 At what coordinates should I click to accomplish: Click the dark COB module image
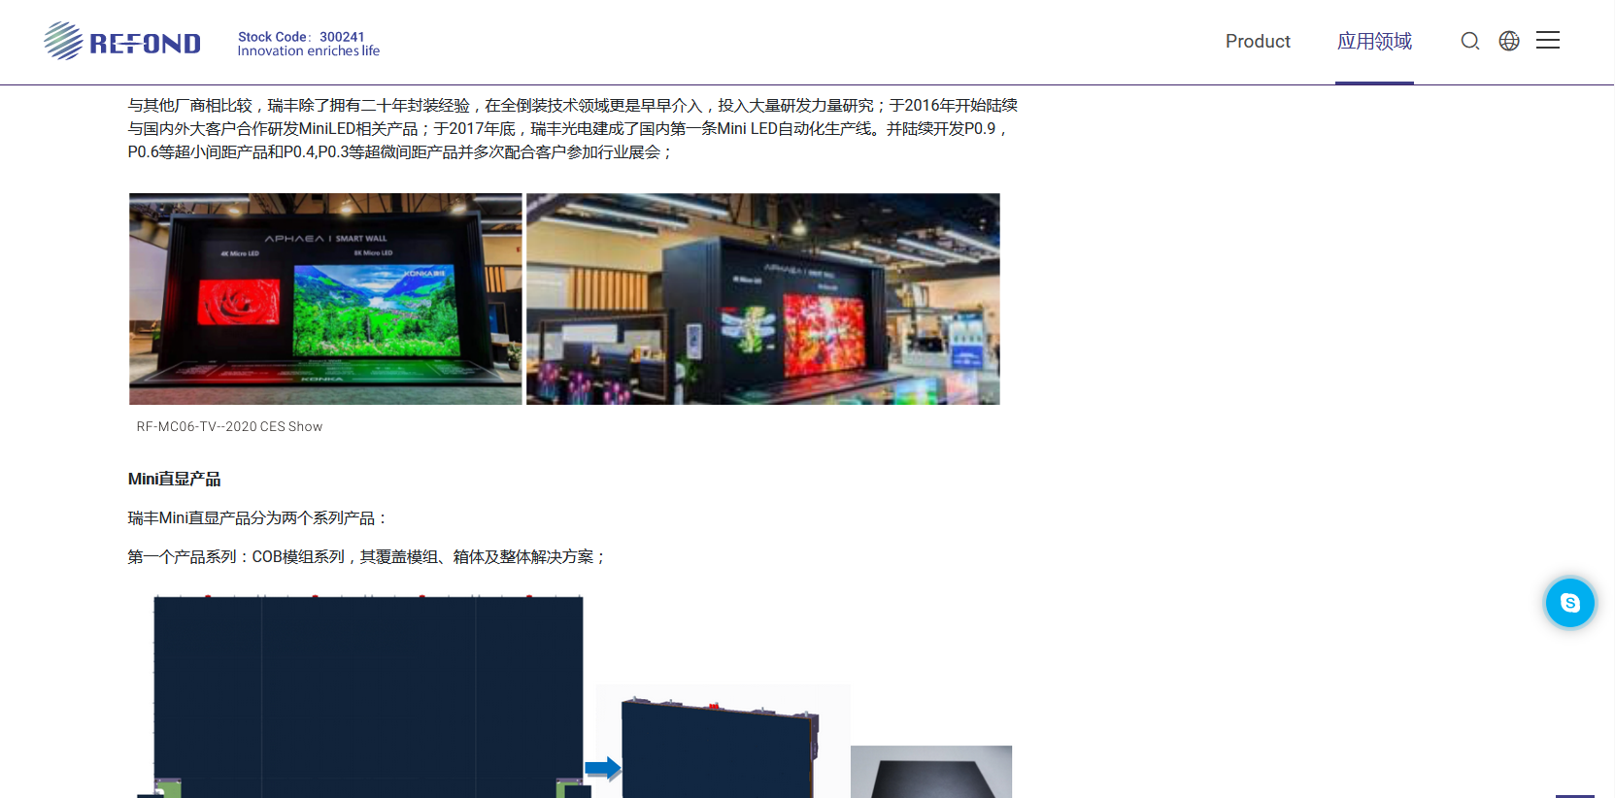click(931, 772)
